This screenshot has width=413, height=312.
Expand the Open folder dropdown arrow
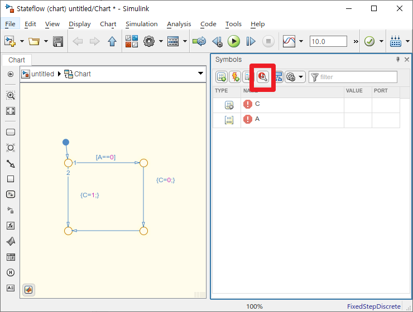pyautogui.click(x=46, y=41)
